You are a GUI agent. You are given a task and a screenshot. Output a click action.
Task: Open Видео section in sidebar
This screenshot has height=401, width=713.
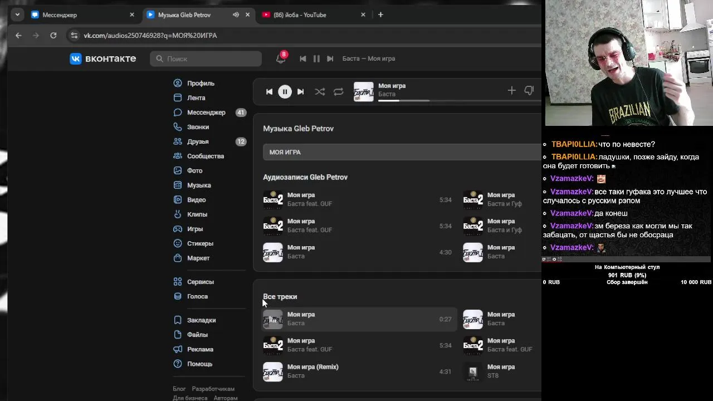[196, 199]
